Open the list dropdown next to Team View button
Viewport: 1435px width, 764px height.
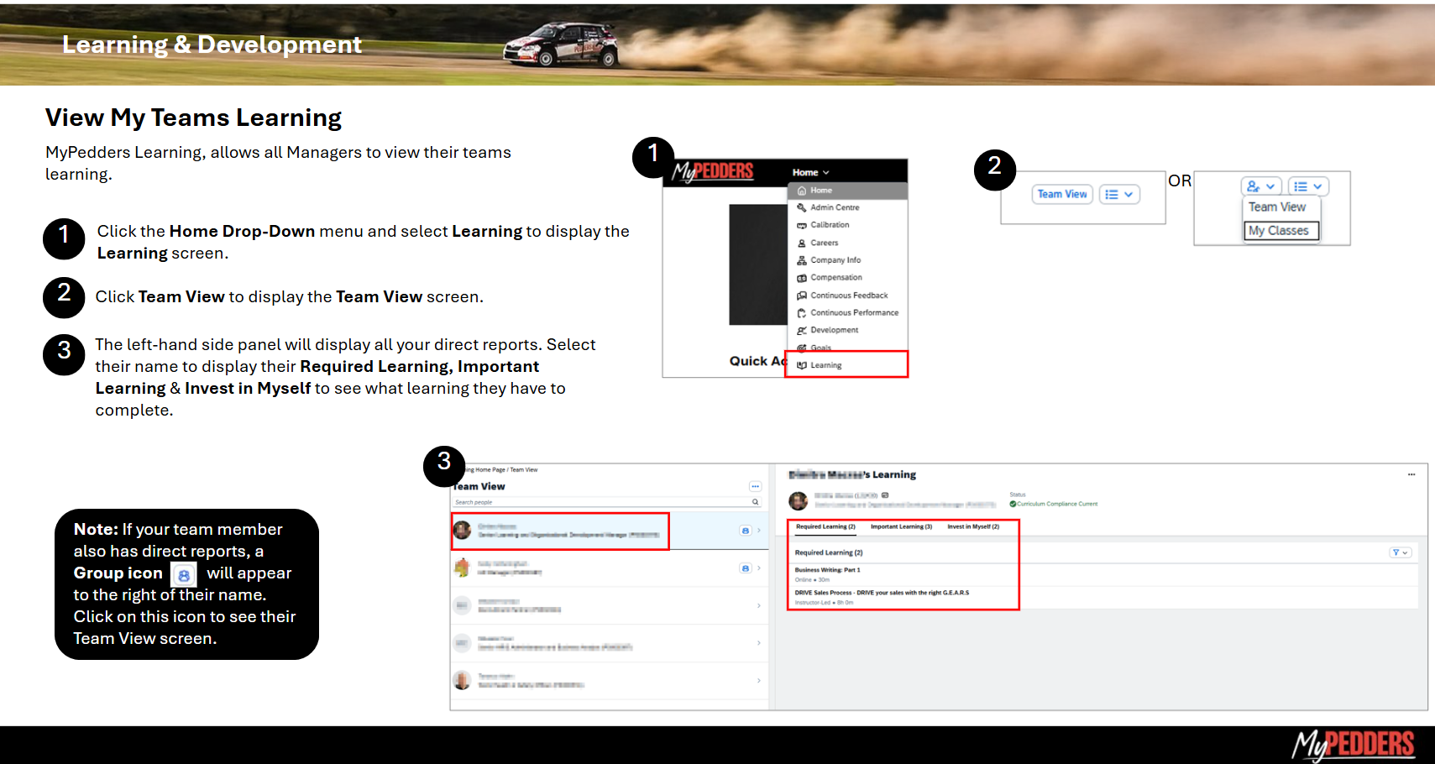point(1119,194)
